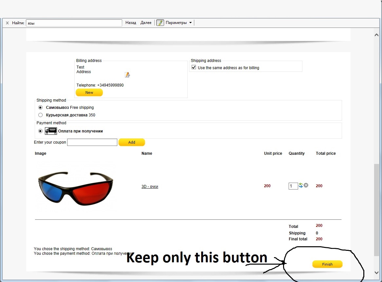Open the 3D - очки product link
The width and height of the screenshot is (382, 282).
150,187
